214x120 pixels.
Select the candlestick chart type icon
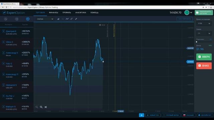(63, 19)
